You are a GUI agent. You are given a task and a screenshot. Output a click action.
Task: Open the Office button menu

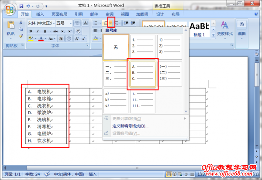[9, 10]
